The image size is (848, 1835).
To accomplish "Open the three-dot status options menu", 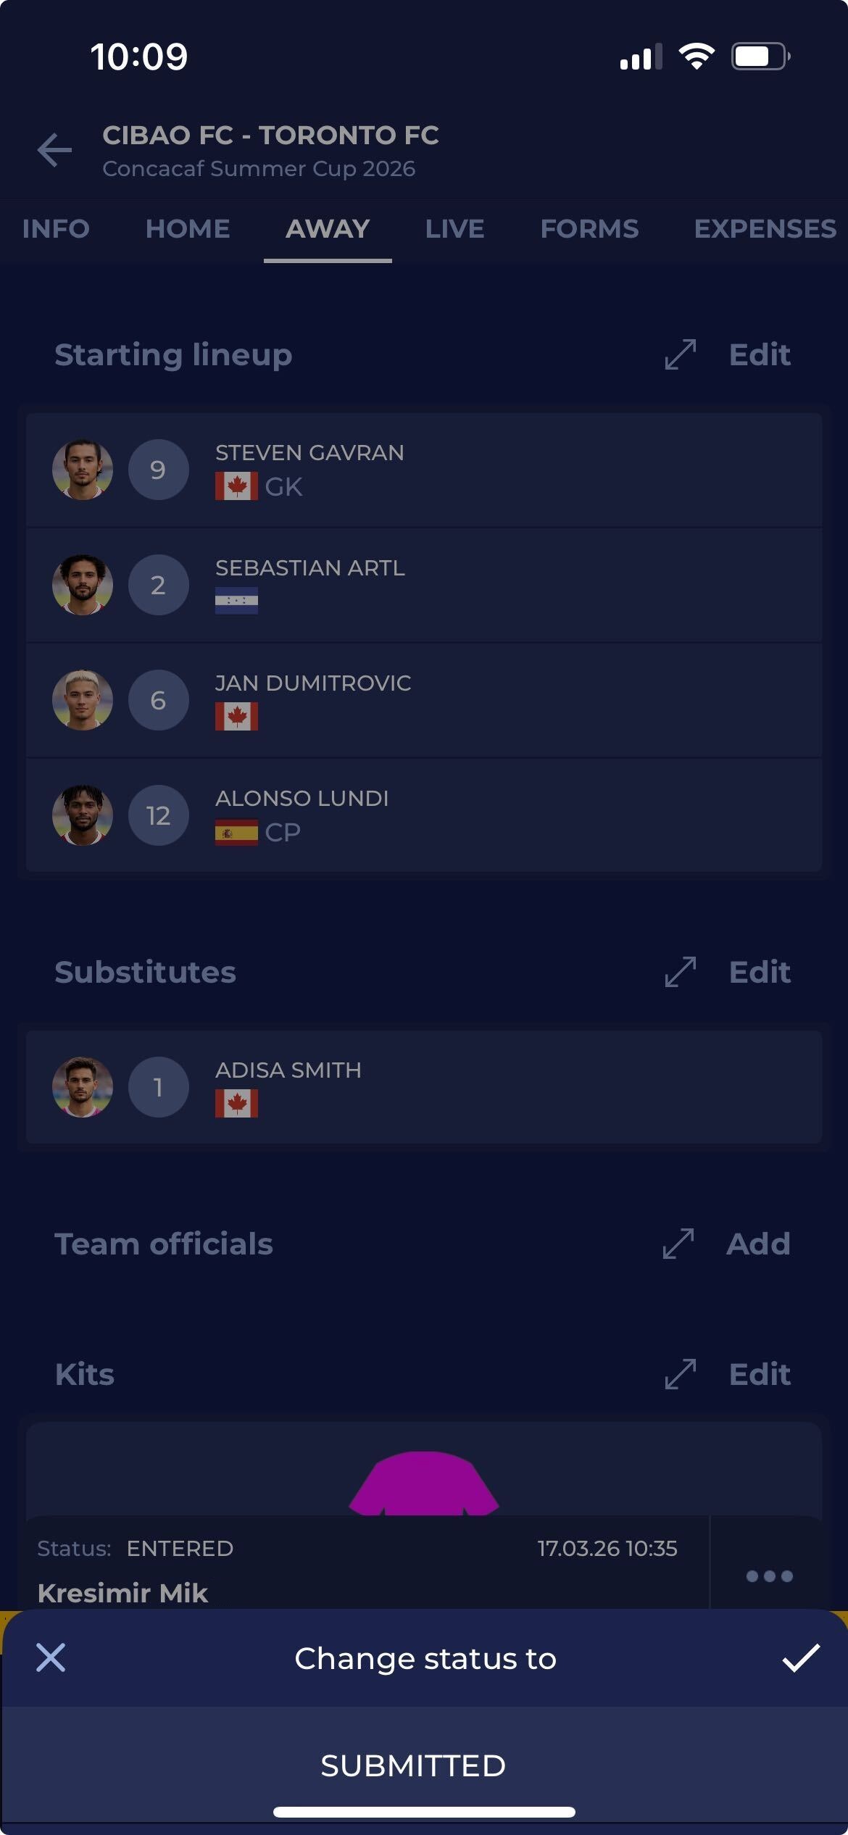I will click(x=769, y=1576).
